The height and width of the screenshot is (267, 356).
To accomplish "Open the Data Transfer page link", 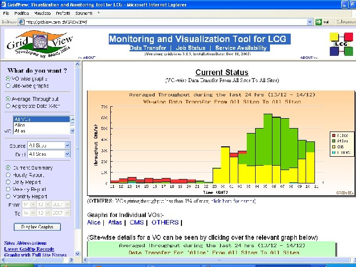I will click(148, 48).
